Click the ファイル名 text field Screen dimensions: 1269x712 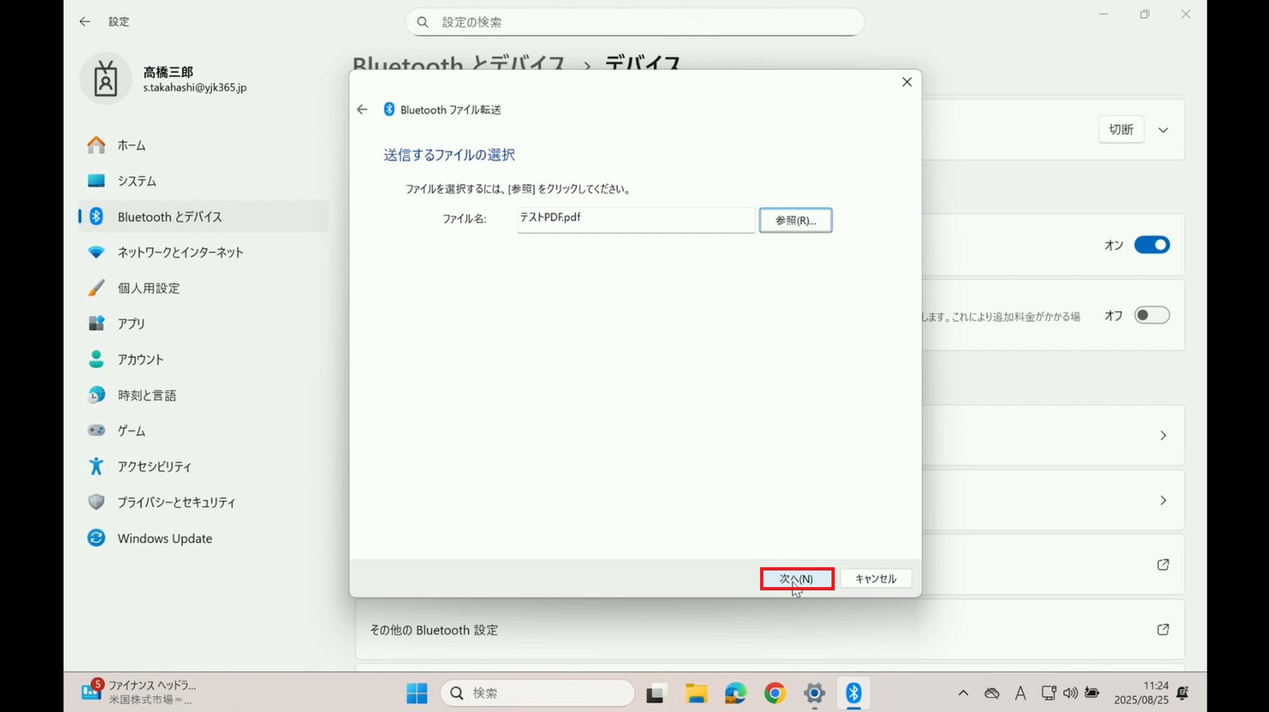[x=635, y=219]
